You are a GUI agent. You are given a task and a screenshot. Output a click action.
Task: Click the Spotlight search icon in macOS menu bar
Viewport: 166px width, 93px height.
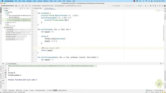coord(149,1)
